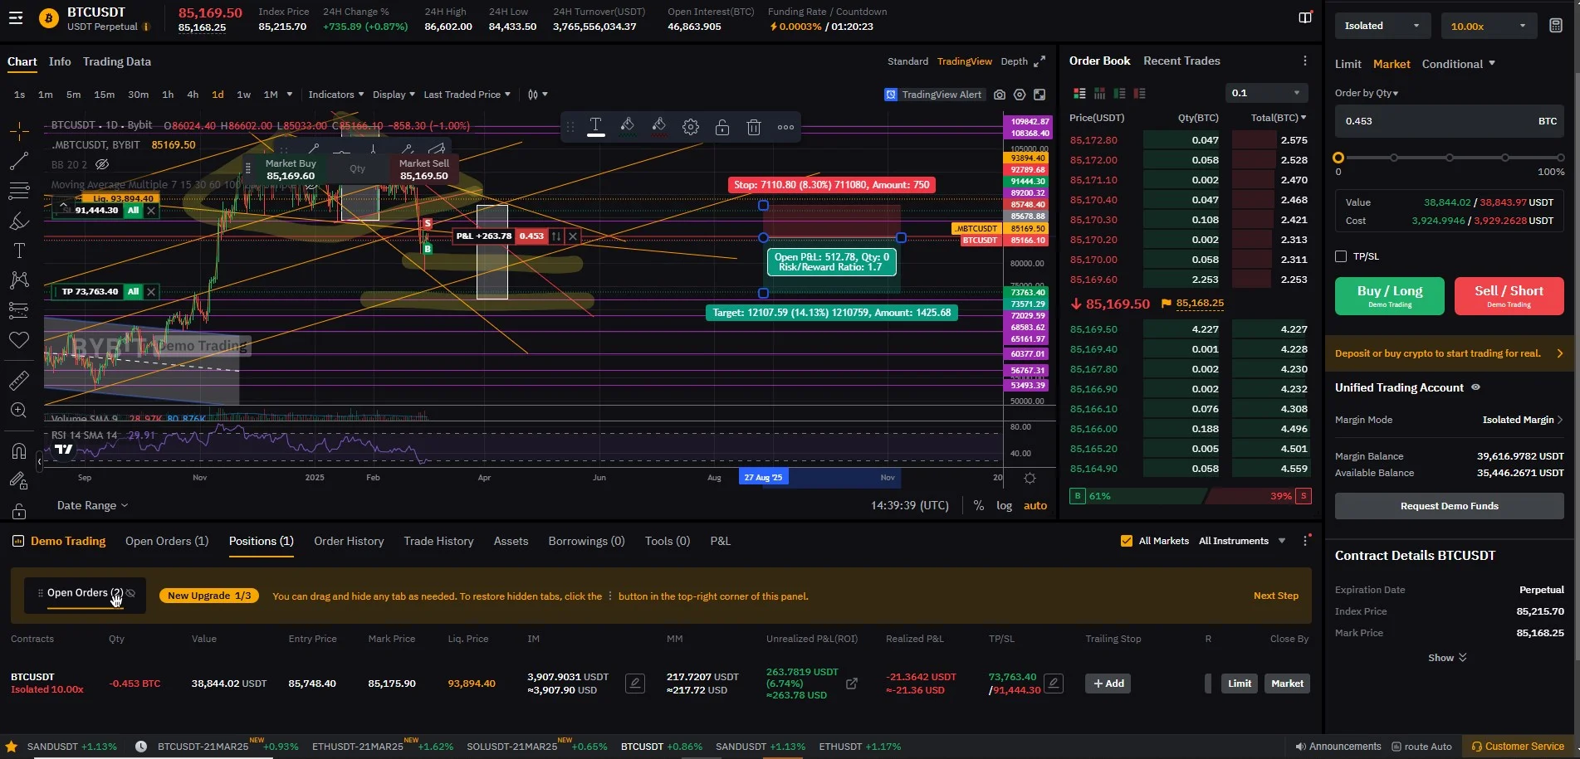Screen dimensions: 1580x759
Task: Select the trend line drawing tool
Action: click(x=19, y=161)
